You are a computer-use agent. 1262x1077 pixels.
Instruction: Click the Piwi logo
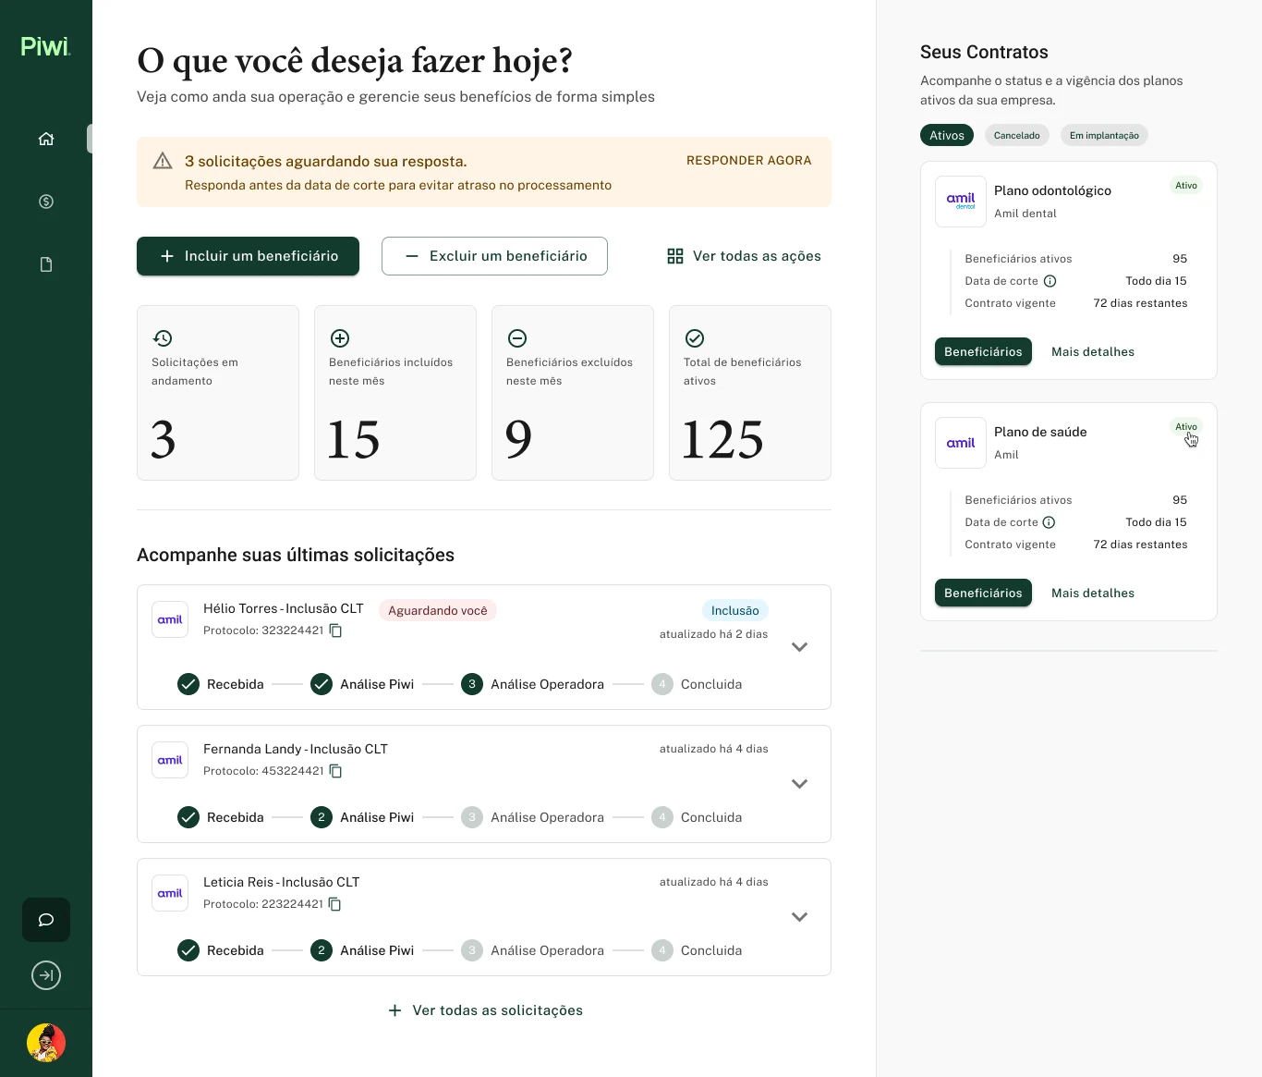45,46
